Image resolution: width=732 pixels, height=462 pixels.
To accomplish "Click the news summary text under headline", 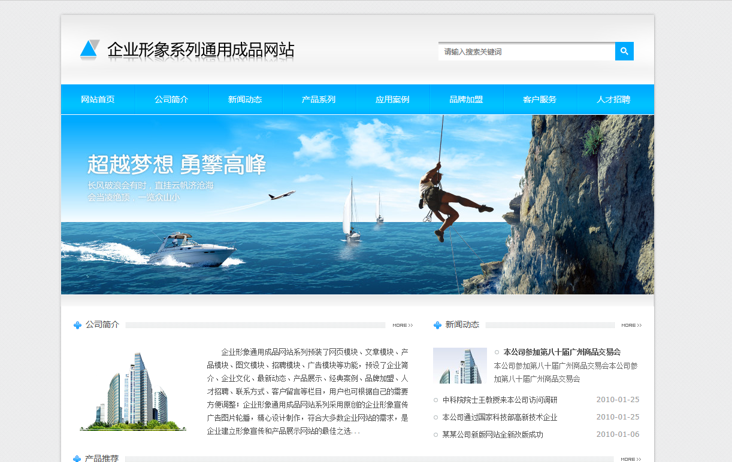I will (566, 372).
